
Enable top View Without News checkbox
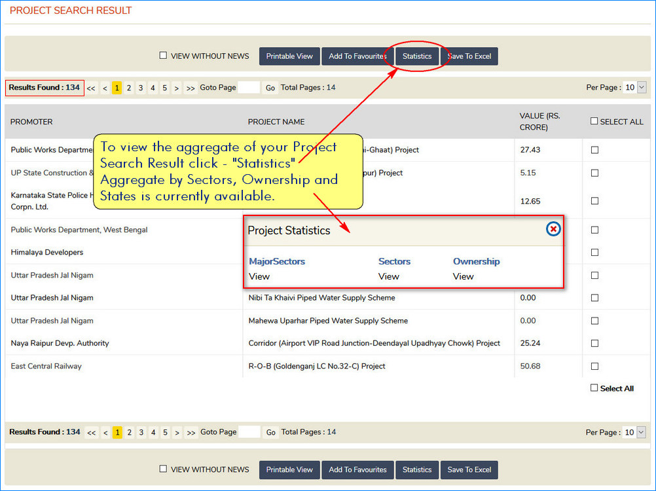(163, 56)
